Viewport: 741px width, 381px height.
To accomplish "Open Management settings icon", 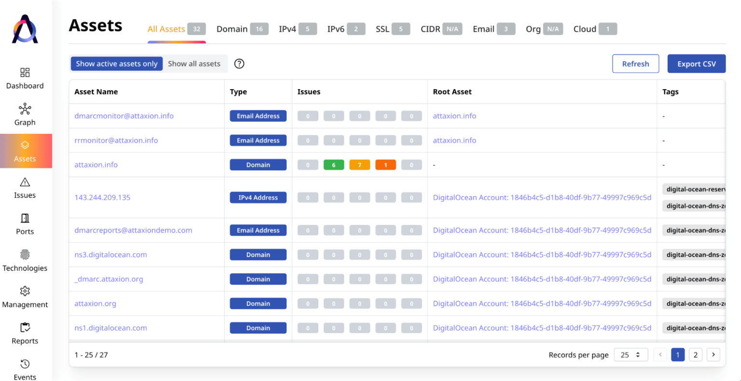I will (25, 297).
